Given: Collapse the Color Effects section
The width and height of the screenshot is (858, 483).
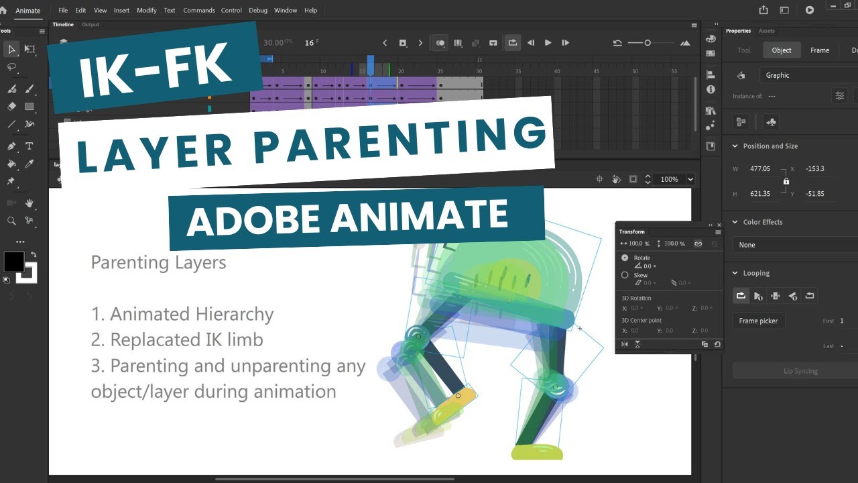Looking at the screenshot, I should pos(735,222).
